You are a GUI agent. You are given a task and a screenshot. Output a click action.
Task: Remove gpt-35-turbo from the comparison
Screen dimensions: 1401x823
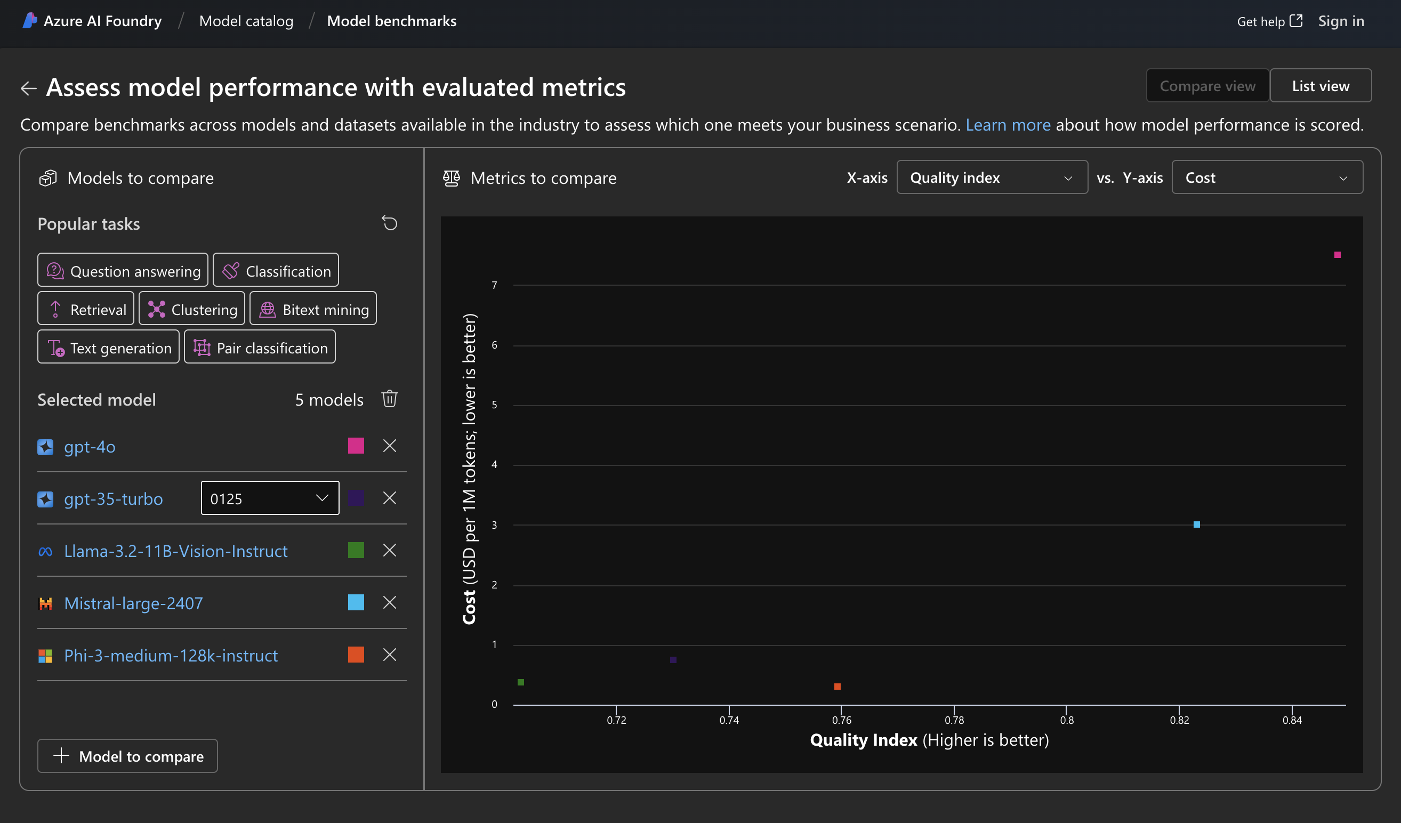389,498
